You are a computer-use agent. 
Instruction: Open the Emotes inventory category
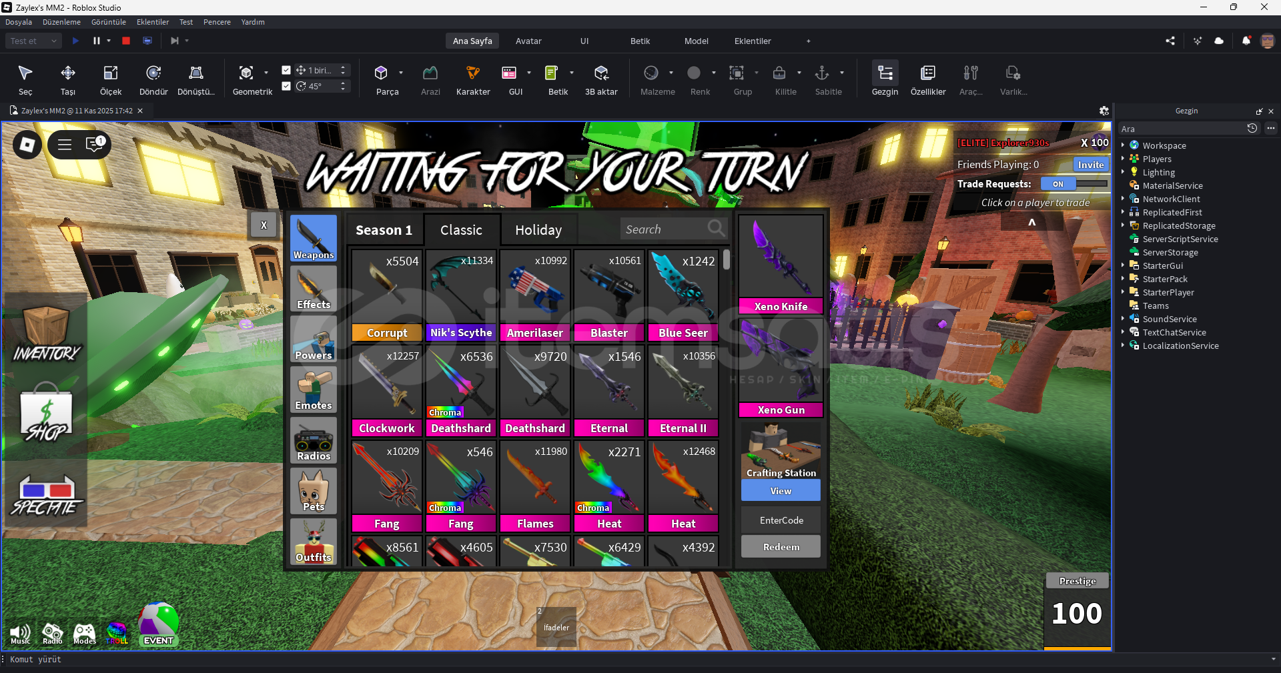click(314, 390)
